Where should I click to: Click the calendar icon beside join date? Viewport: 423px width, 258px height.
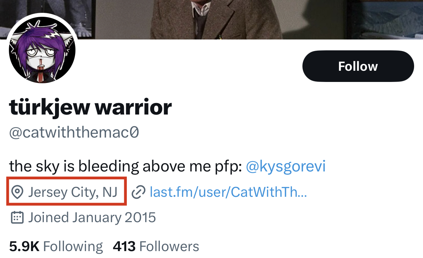(17, 218)
